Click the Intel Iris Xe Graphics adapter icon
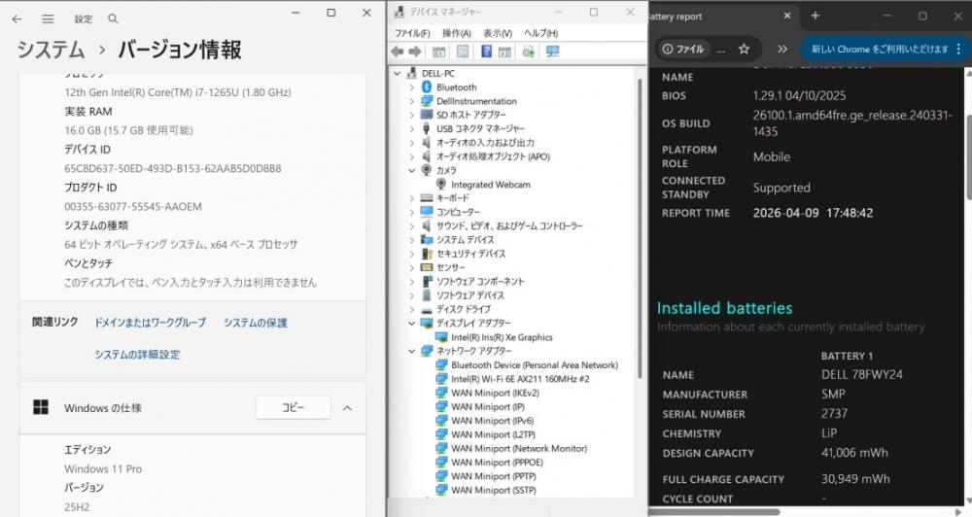This screenshot has width=972, height=517. click(441, 337)
